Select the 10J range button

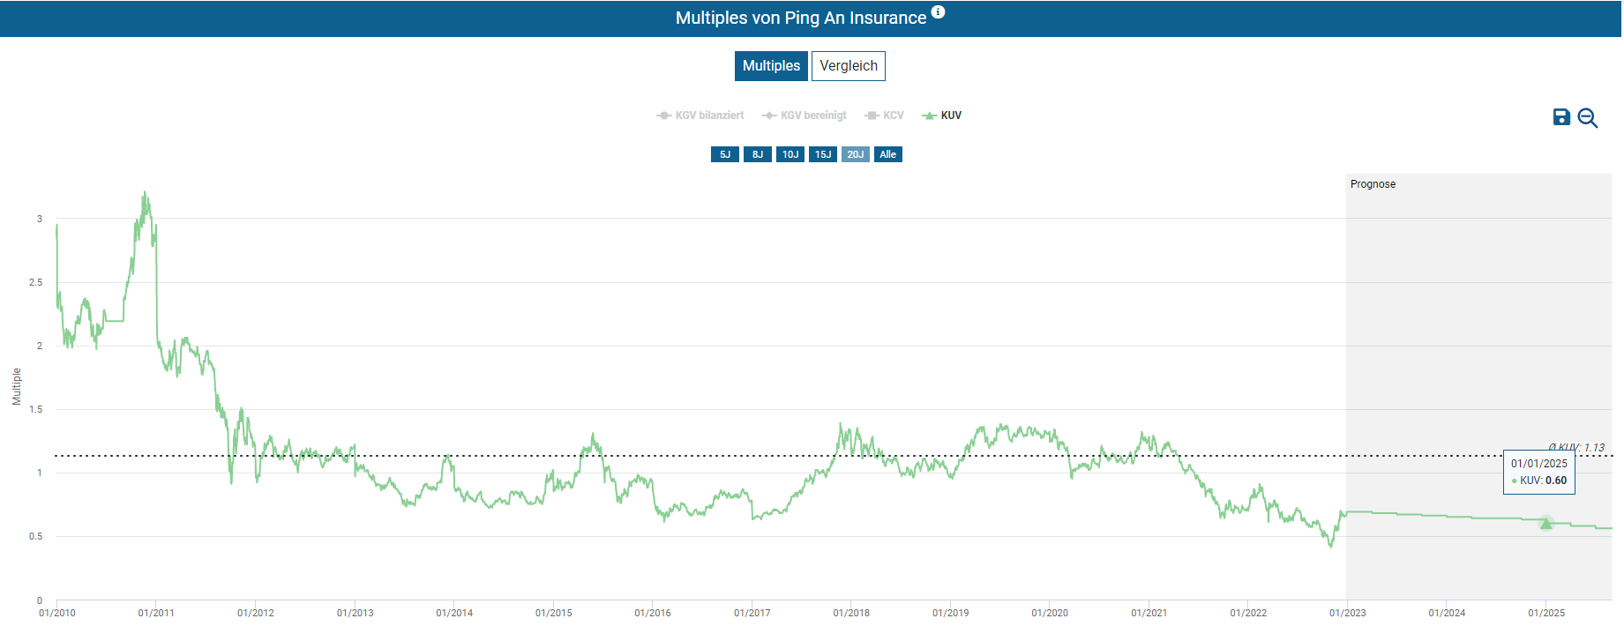(x=790, y=154)
